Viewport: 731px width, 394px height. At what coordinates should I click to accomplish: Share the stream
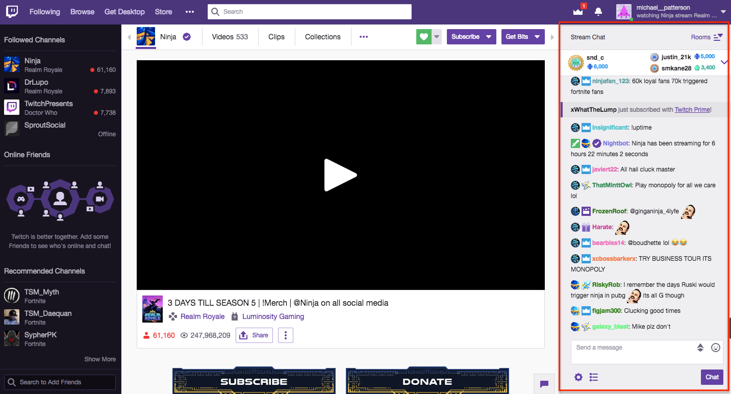click(x=254, y=335)
